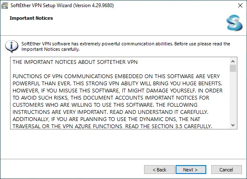Go back with the Back button
Viewport: 247px width, 179px height.
159,170
